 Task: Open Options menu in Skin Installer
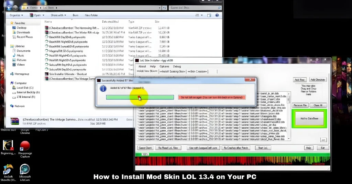[x=164, y=66]
